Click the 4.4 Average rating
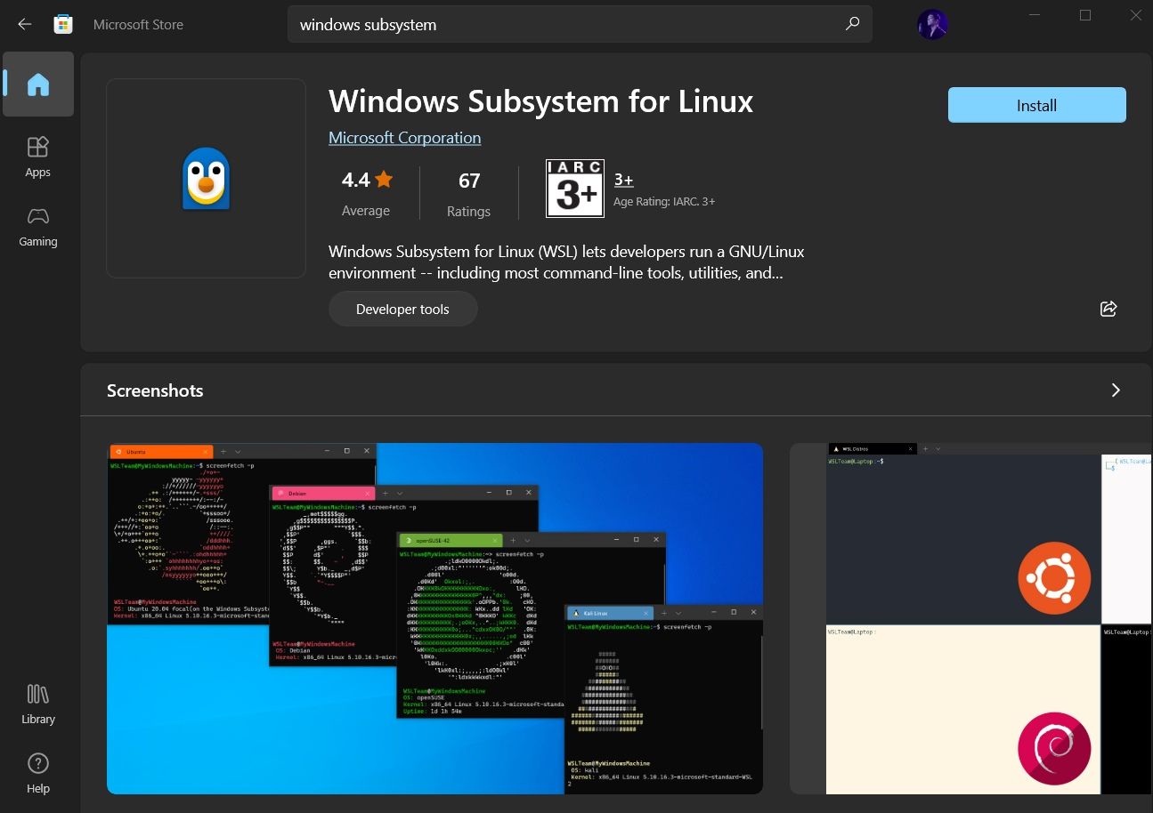Viewport: 1153px width, 813px height. [x=366, y=193]
